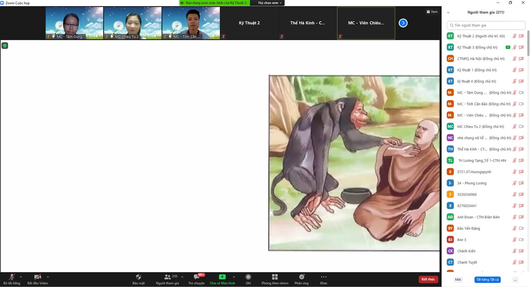The image size is (530, 287).
Task: Restore down the Zoom window
Action: pyautogui.click(x=510, y=3)
